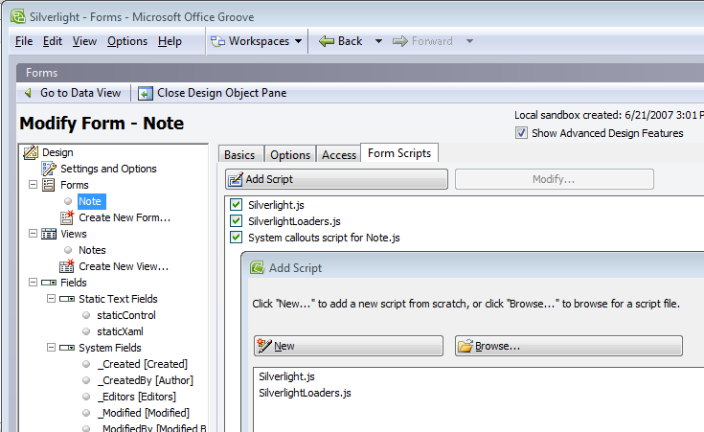Uncheck Show Advanced Design Features
The width and height of the screenshot is (704, 432).
click(521, 133)
